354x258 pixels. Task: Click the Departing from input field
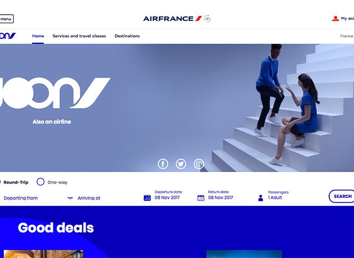[x=31, y=198]
